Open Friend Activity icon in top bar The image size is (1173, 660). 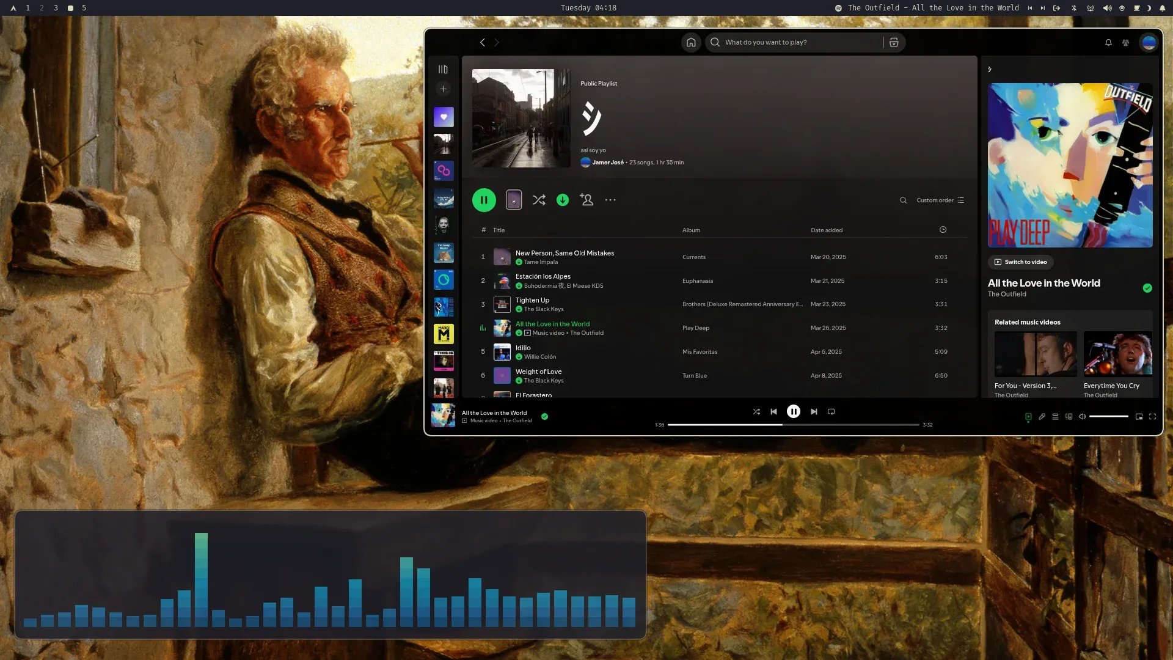pos(1125,42)
